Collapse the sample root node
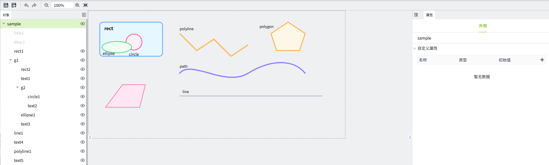The height and width of the screenshot is (165, 549). coord(4,24)
